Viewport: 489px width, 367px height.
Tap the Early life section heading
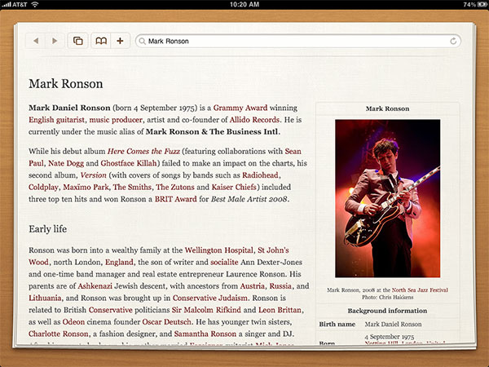[48, 229]
